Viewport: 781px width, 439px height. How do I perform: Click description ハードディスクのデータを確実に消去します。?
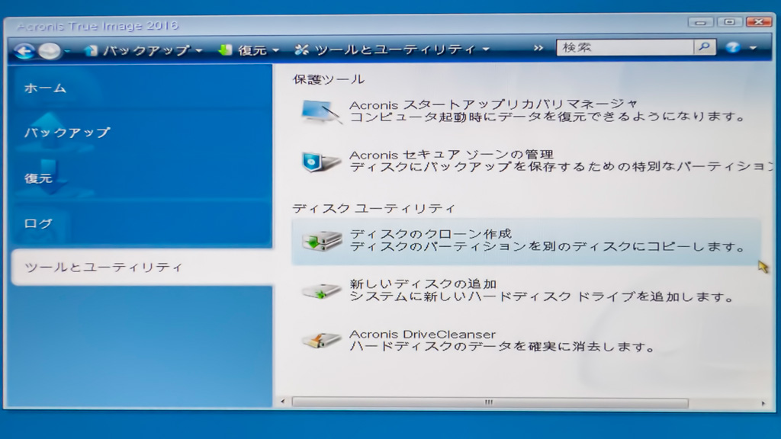click(x=502, y=347)
